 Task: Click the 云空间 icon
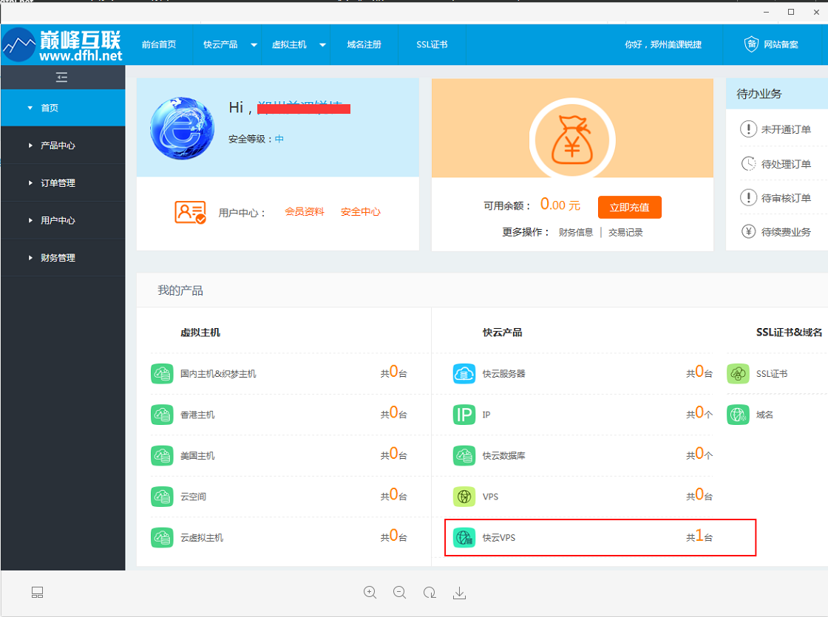pyautogui.click(x=162, y=497)
